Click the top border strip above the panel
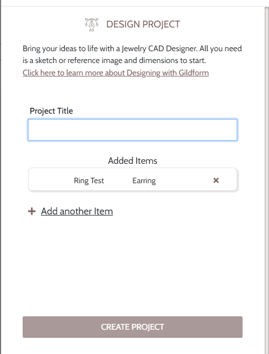Image resolution: width=269 pixels, height=354 pixels. 134,3
